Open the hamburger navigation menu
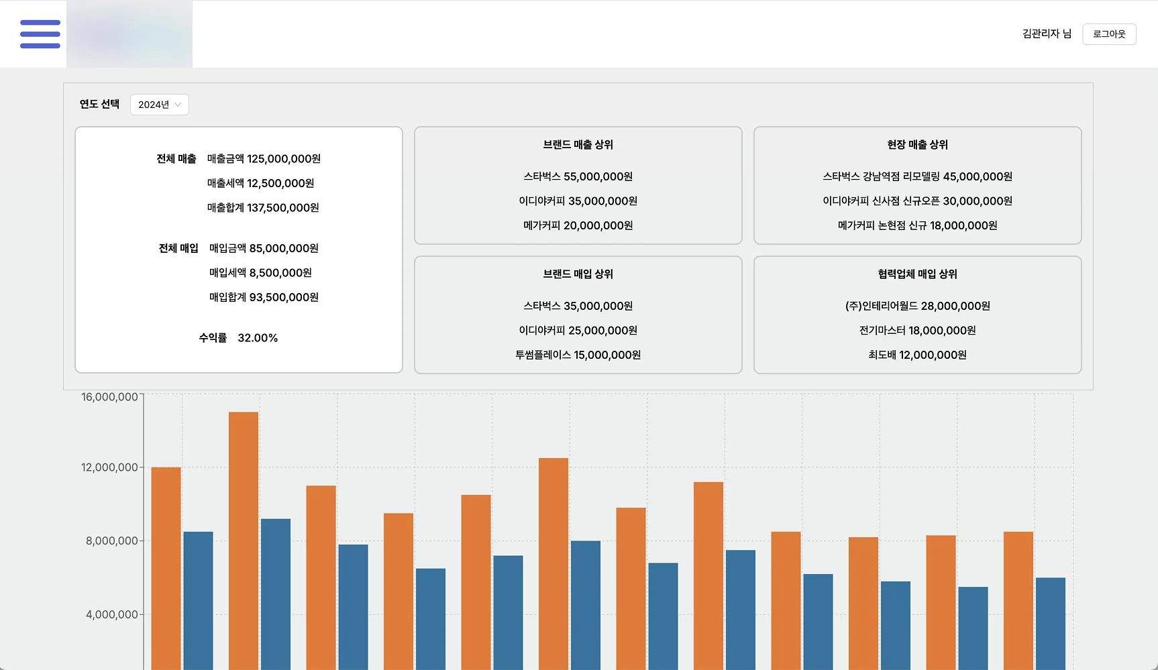This screenshot has width=1158, height=670. click(40, 34)
